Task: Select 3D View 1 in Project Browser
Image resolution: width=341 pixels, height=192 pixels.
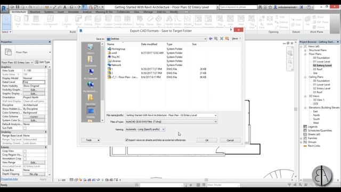Action: [319, 100]
